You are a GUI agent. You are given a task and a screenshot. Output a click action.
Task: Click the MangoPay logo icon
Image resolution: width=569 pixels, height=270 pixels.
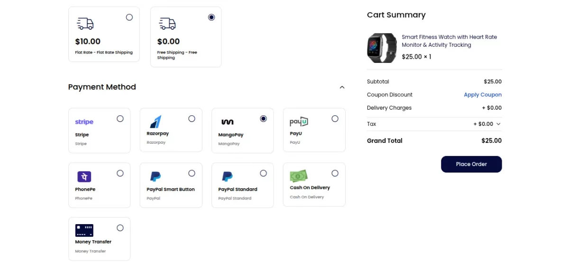(227, 122)
